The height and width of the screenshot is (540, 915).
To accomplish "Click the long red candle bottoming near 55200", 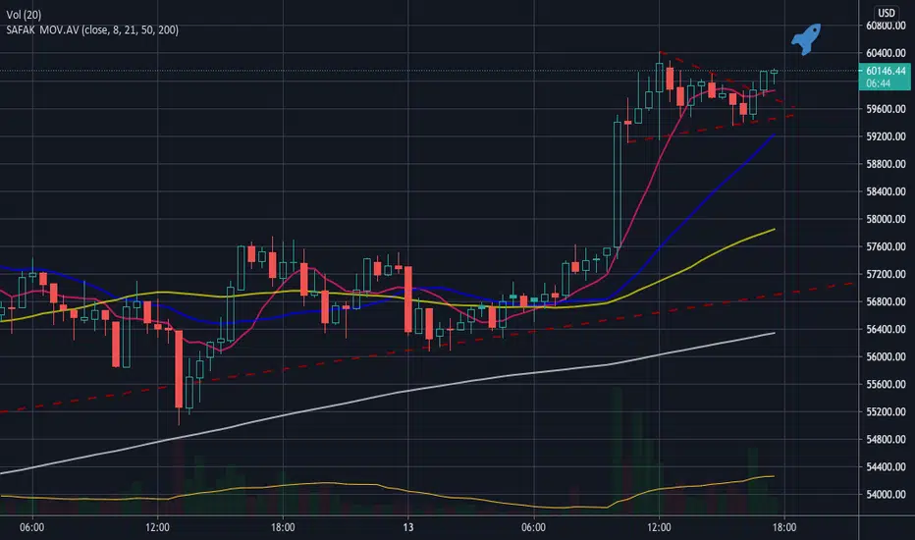I will click(179, 369).
